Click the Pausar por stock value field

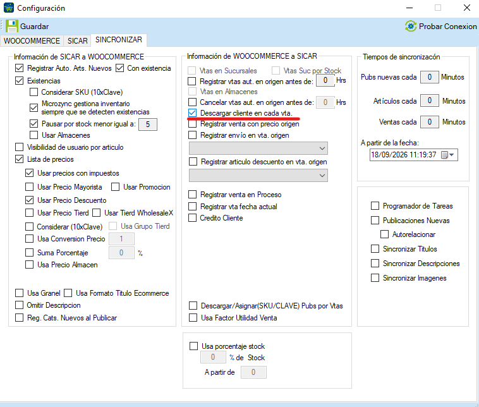click(x=148, y=125)
